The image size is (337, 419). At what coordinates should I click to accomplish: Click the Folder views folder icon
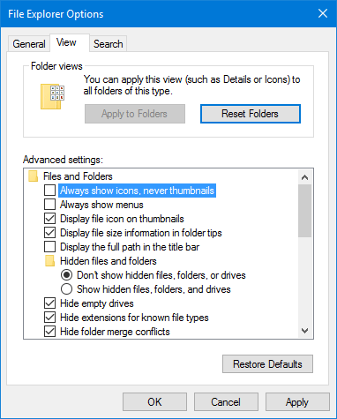tap(52, 97)
